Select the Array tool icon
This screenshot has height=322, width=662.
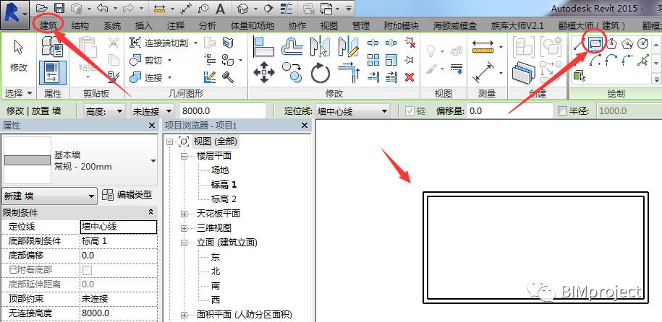(x=373, y=60)
